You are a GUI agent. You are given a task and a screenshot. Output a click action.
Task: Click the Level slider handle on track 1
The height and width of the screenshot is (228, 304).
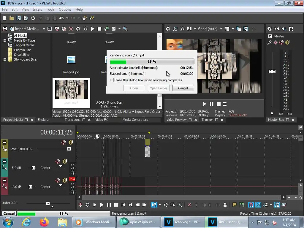(x=69, y=149)
